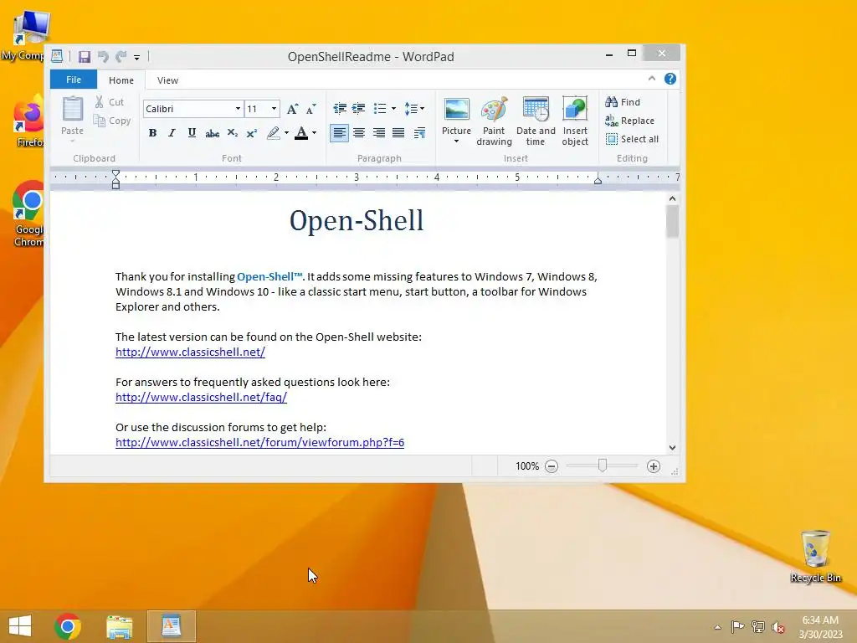Open the classicshell.net forum viewforum link
Image resolution: width=857 pixels, height=643 pixels.
coord(259,442)
